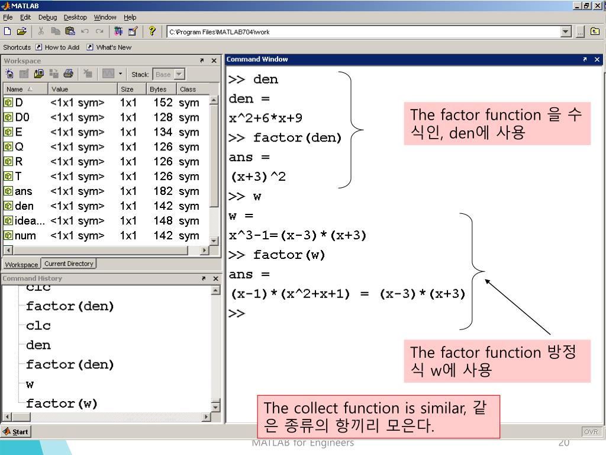Click the Help question mark icon

coord(152,31)
